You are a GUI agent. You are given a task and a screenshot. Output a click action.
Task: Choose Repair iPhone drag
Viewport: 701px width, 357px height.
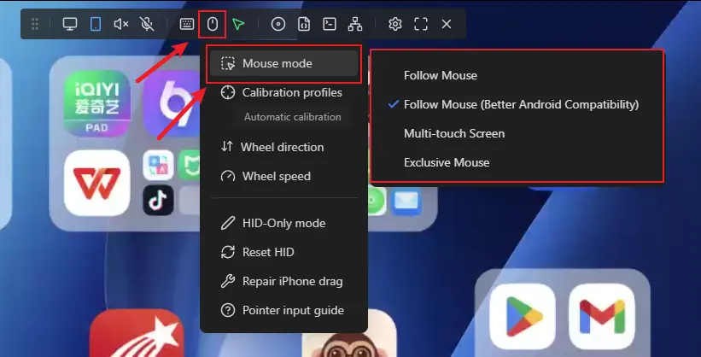pyautogui.click(x=283, y=281)
